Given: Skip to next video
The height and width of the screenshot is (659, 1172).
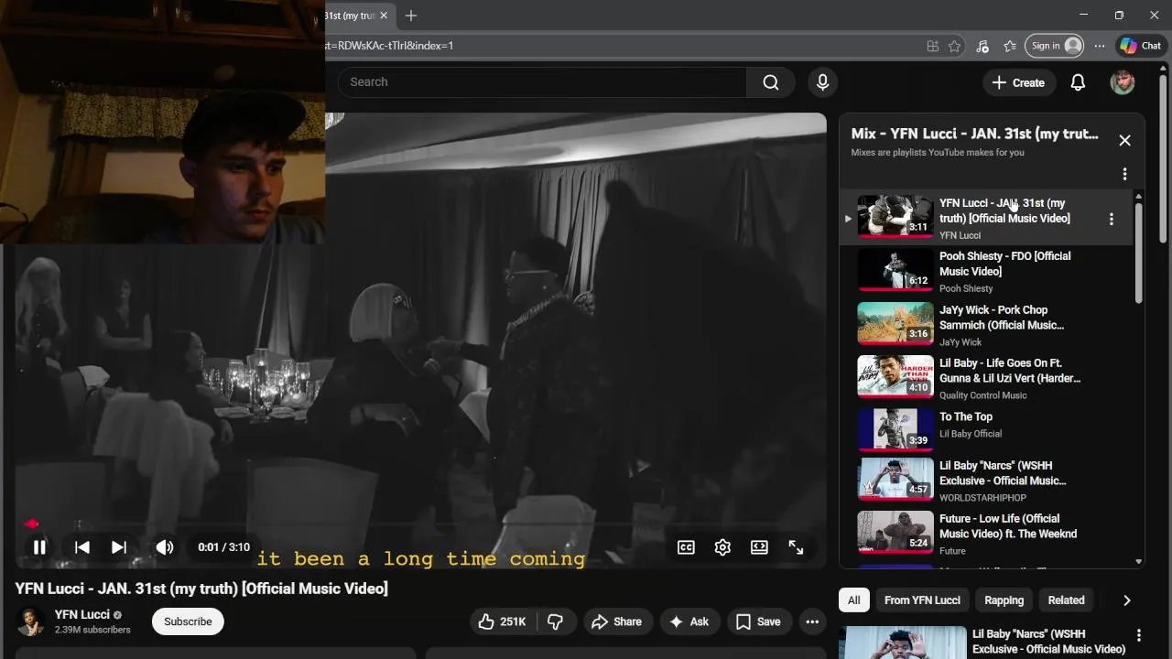Looking at the screenshot, I should point(119,547).
